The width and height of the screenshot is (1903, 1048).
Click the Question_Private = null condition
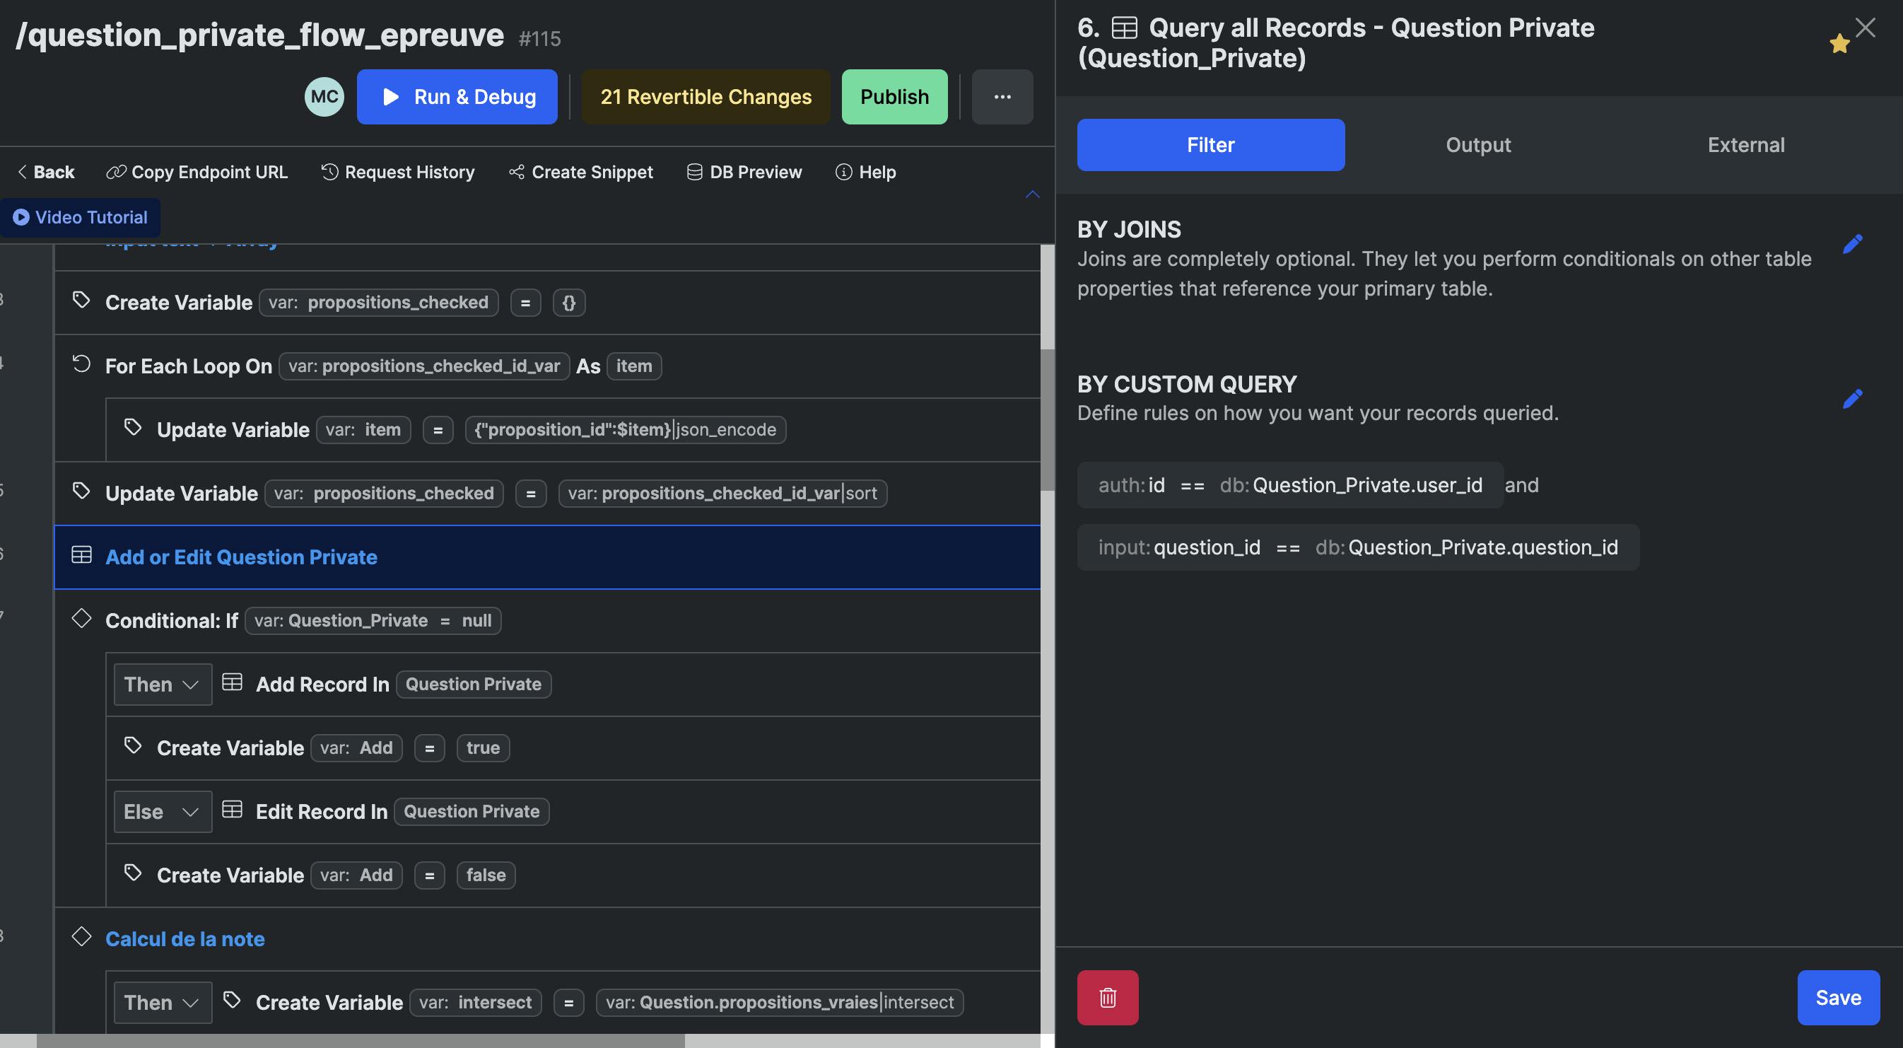tap(373, 620)
